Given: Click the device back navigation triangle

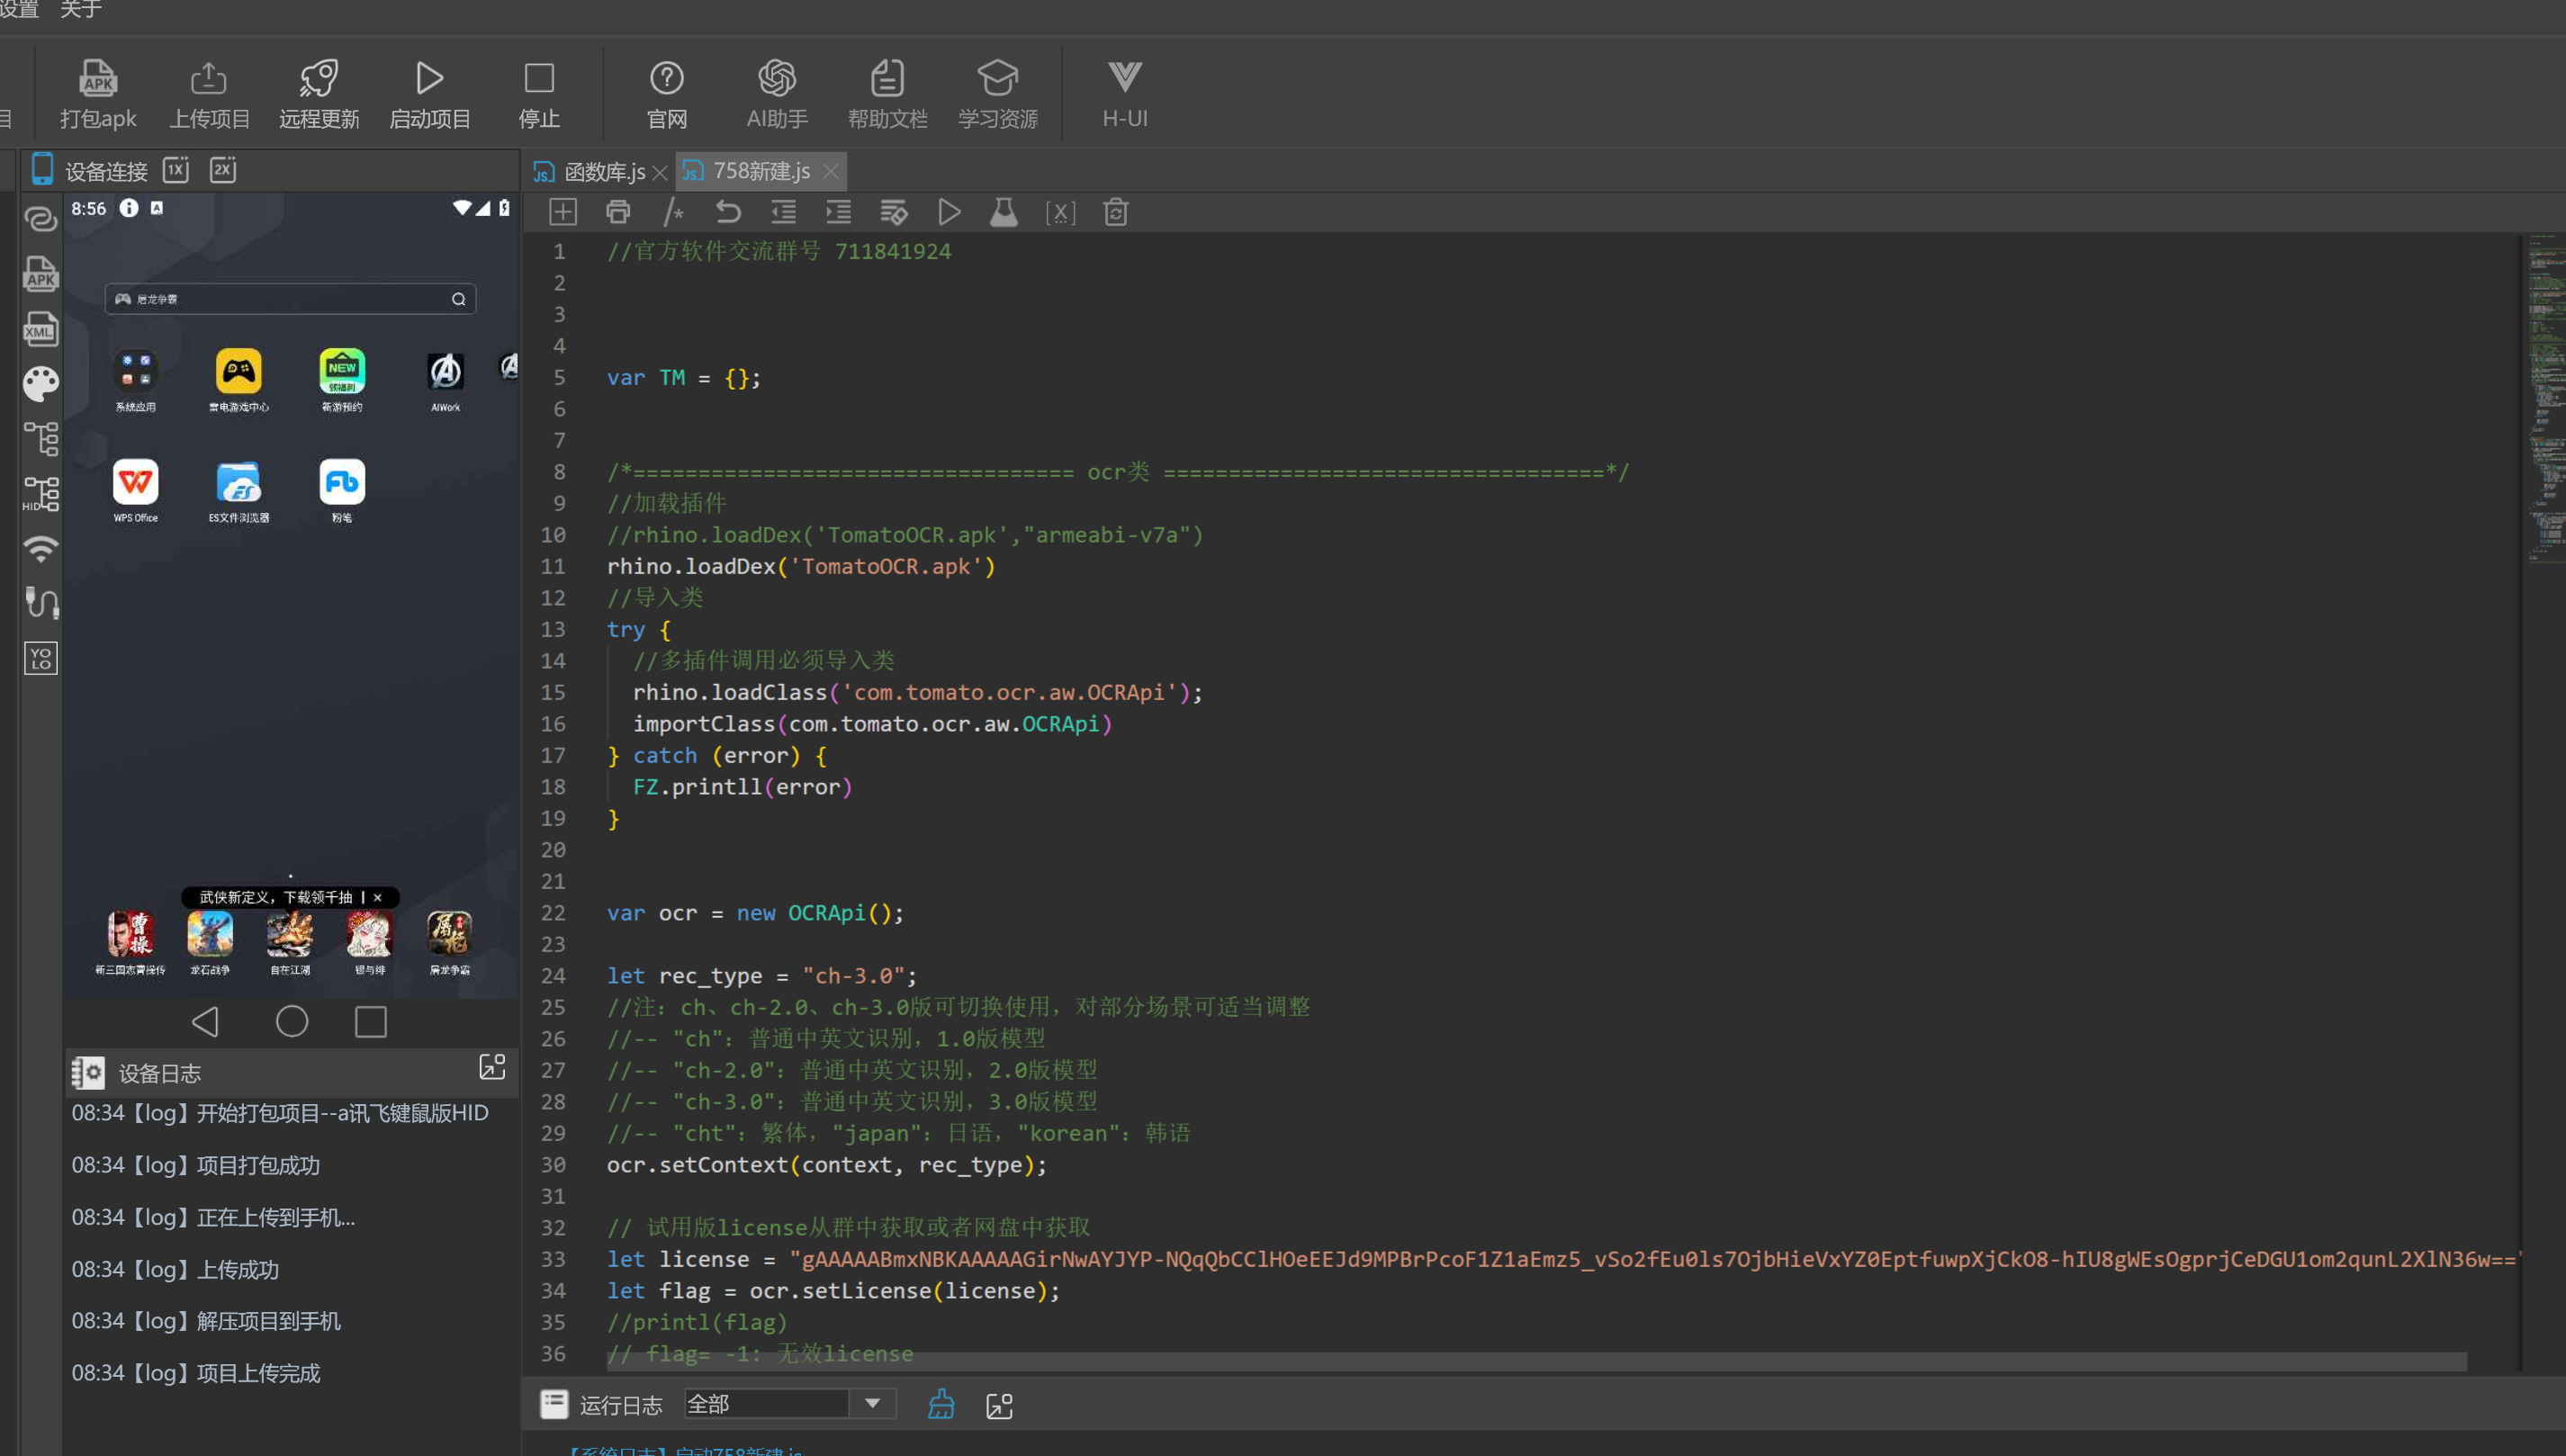Looking at the screenshot, I should [205, 1021].
